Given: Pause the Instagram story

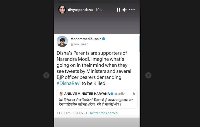Looking at the screenshot, I should pyautogui.click(x=118, y=10).
